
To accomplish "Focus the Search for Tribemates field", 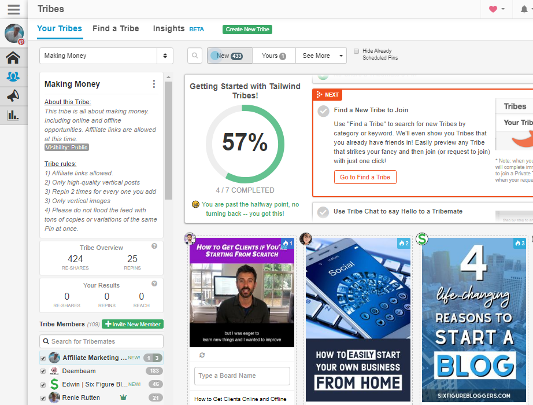I will [x=101, y=341].
